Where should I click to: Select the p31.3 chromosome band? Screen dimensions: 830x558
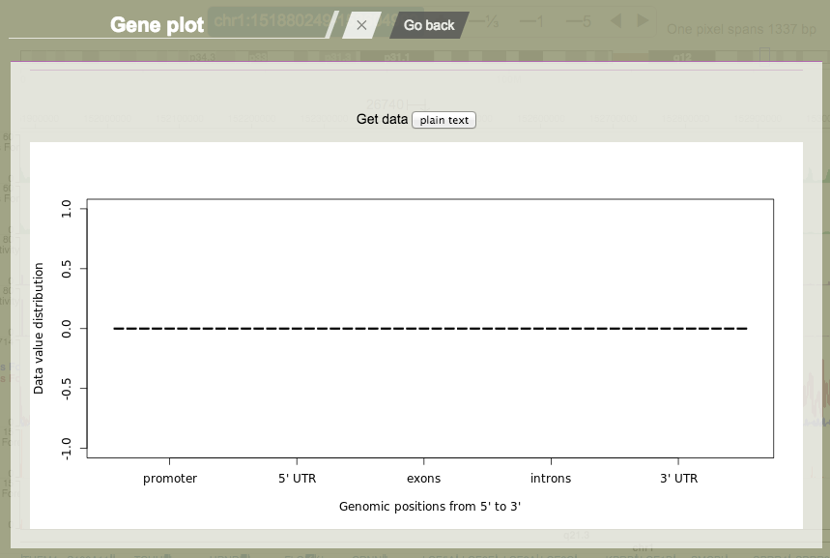click(338, 56)
